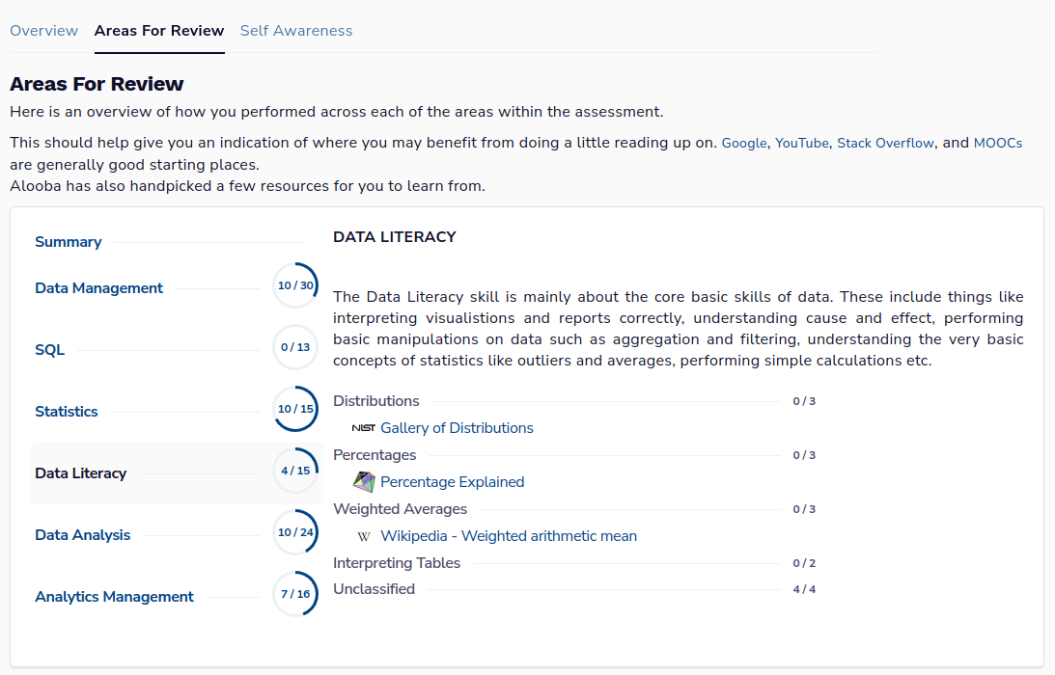1055x675 pixels.
Task: Click the 10 / 15 Statistics score ring
Action: pyautogui.click(x=295, y=409)
